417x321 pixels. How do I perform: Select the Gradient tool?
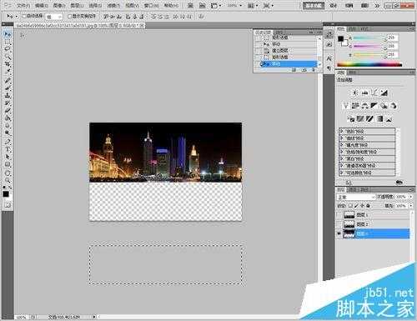8,118
